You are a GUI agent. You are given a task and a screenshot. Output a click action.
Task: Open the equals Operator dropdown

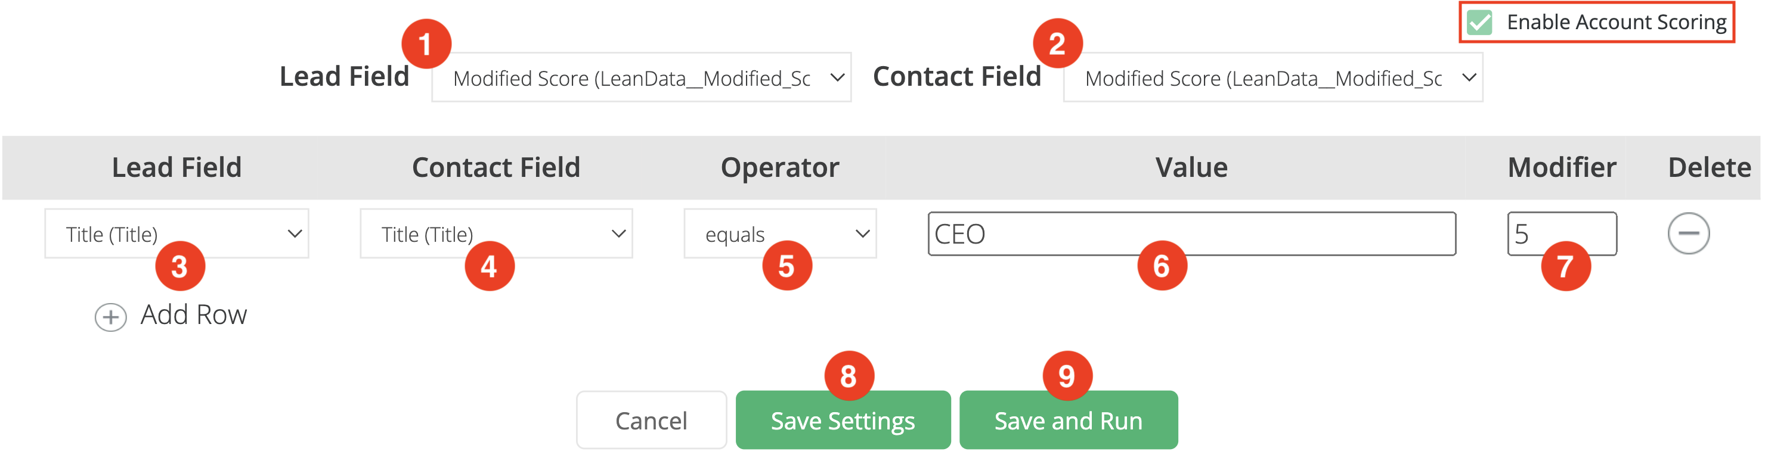pos(780,234)
